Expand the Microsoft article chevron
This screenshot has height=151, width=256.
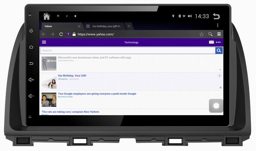tap(220, 70)
